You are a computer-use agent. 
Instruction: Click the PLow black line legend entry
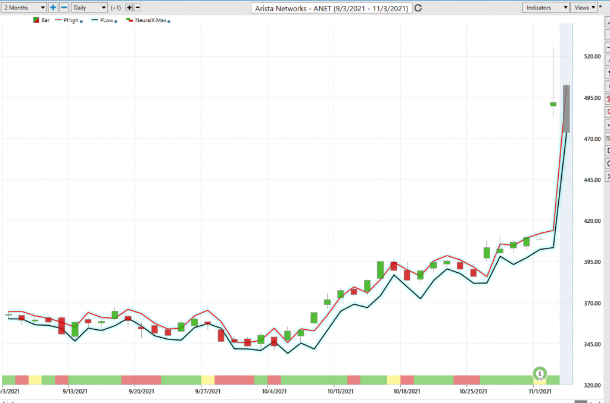point(102,20)
